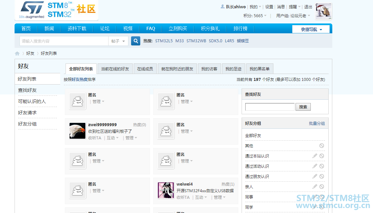Click hot search term 蝴蝶豆
The height and width of the screenshot is (213, 373).
(243, 41)
